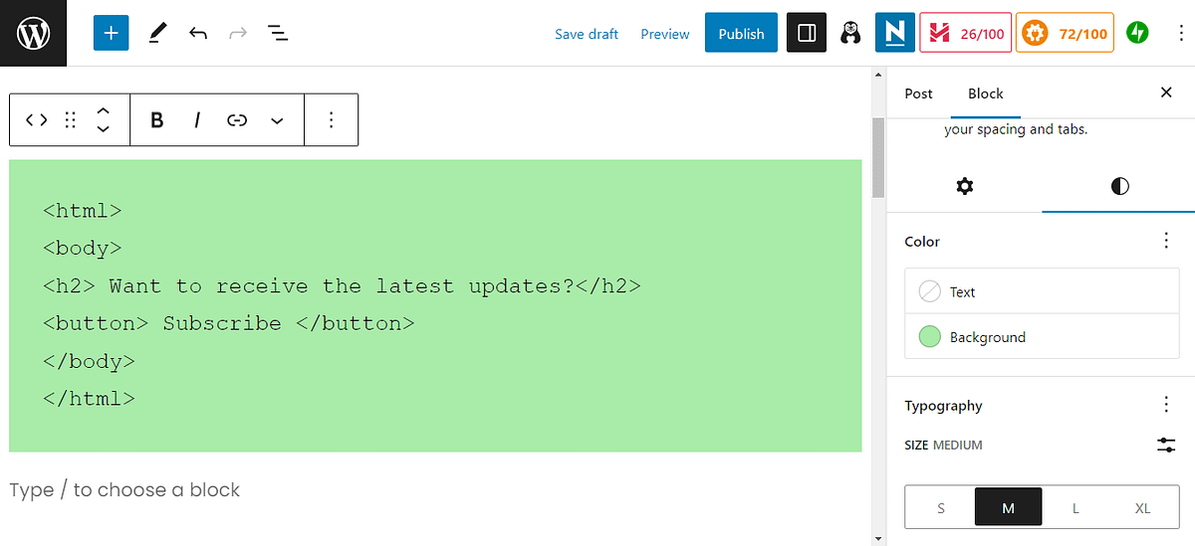Image resolution: width=1195 pixels, height=546 pixels.
Task: Redo the last undone change
Action: (238, 34)
